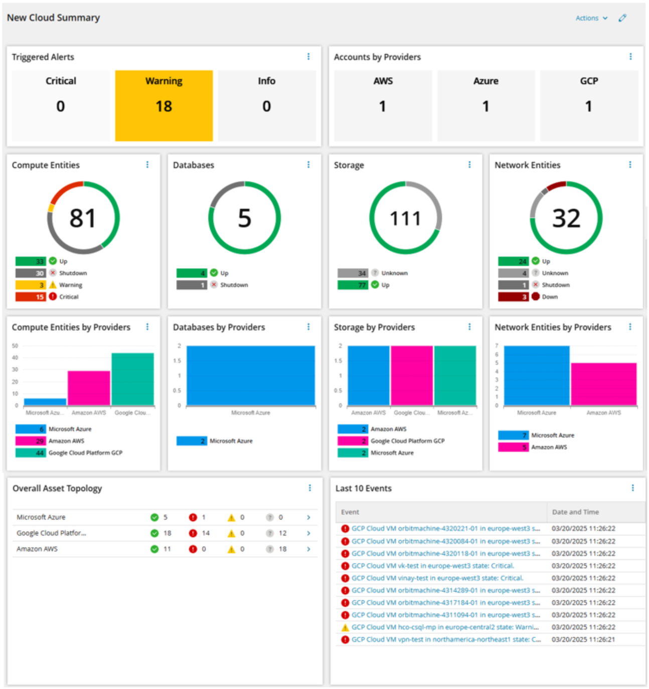Open the vk-test Critical event link
Screen dimensions: 649x689
pos(433,566)
